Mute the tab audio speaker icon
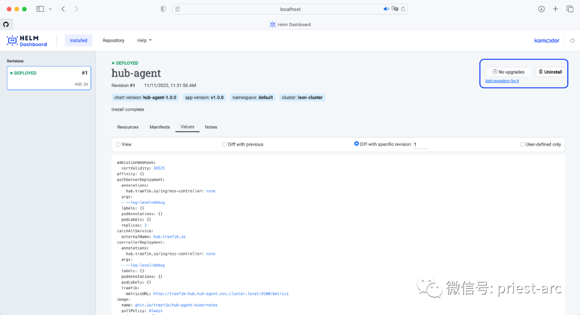580x315 pixels. pos(386,9)
